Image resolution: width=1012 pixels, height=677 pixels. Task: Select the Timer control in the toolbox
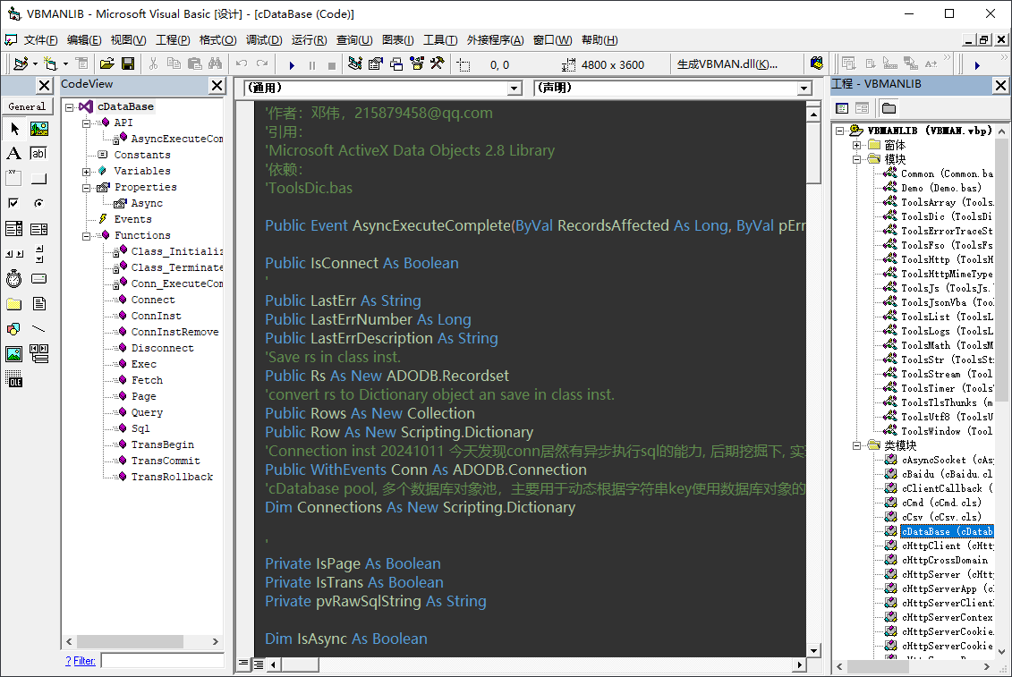[13, 278]
